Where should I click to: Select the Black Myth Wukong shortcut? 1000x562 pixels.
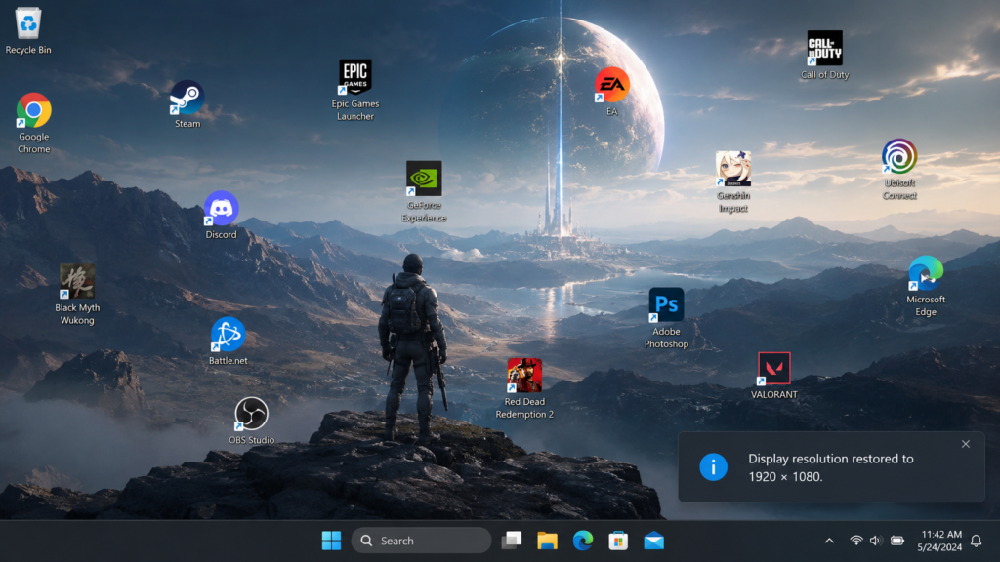77,295
